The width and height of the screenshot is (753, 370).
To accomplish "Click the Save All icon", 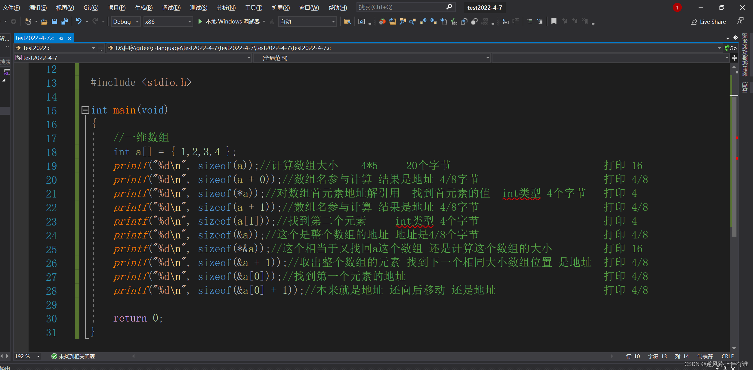I will 64,21.
